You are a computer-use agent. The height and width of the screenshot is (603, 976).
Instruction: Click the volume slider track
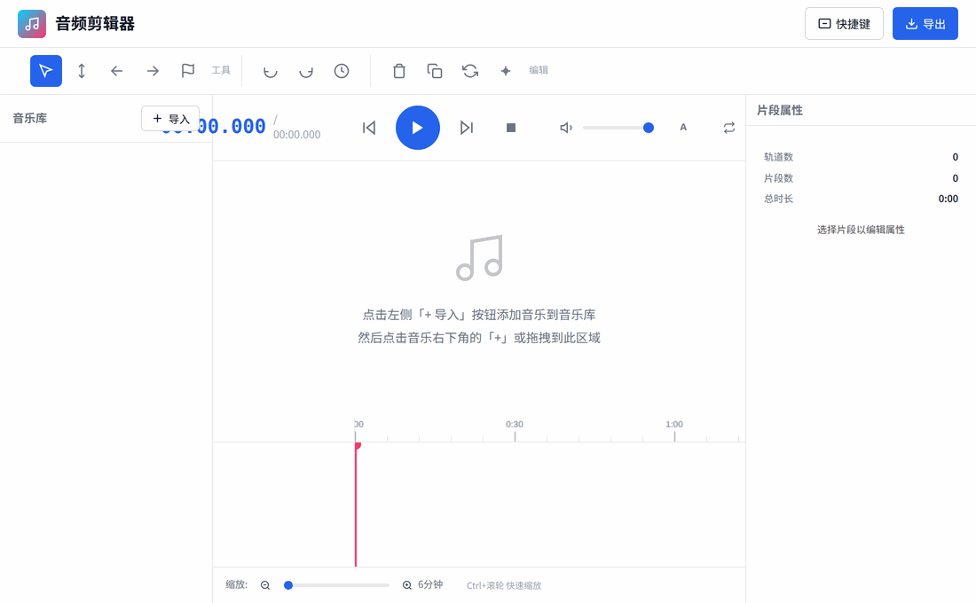[618, 128]
